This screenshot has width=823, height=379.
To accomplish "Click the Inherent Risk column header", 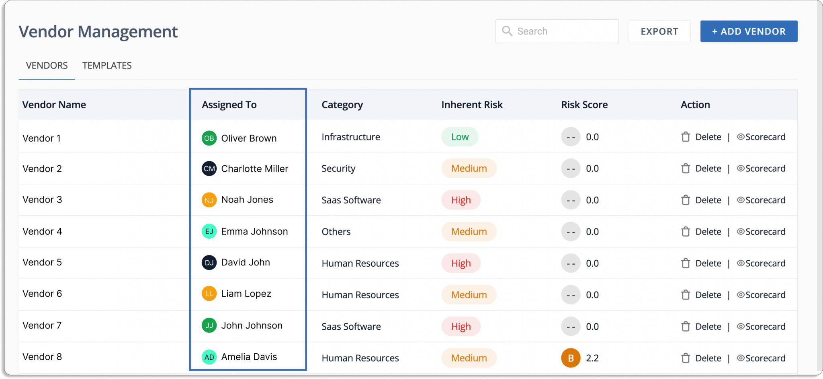I will click(x=472, y=105).
